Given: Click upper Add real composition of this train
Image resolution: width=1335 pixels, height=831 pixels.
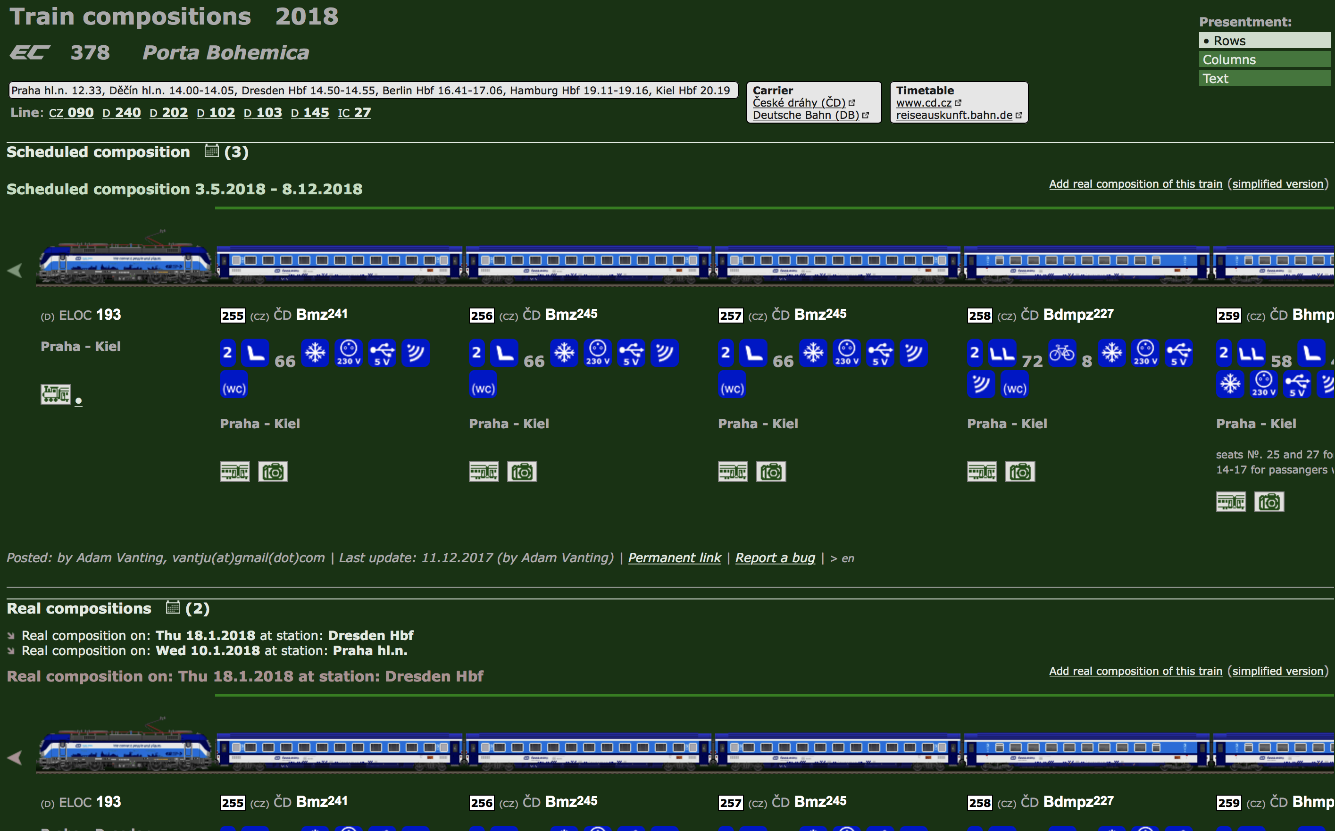Looking at the screenshot, I should (x=1135, y=184).
